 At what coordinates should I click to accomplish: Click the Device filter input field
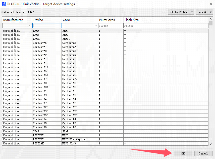47,26
